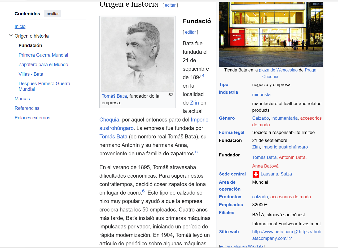This screenshot has width=338, height=248.
Task: Click Tomáš Baťa link in image caption
Action: coord(114,96)
